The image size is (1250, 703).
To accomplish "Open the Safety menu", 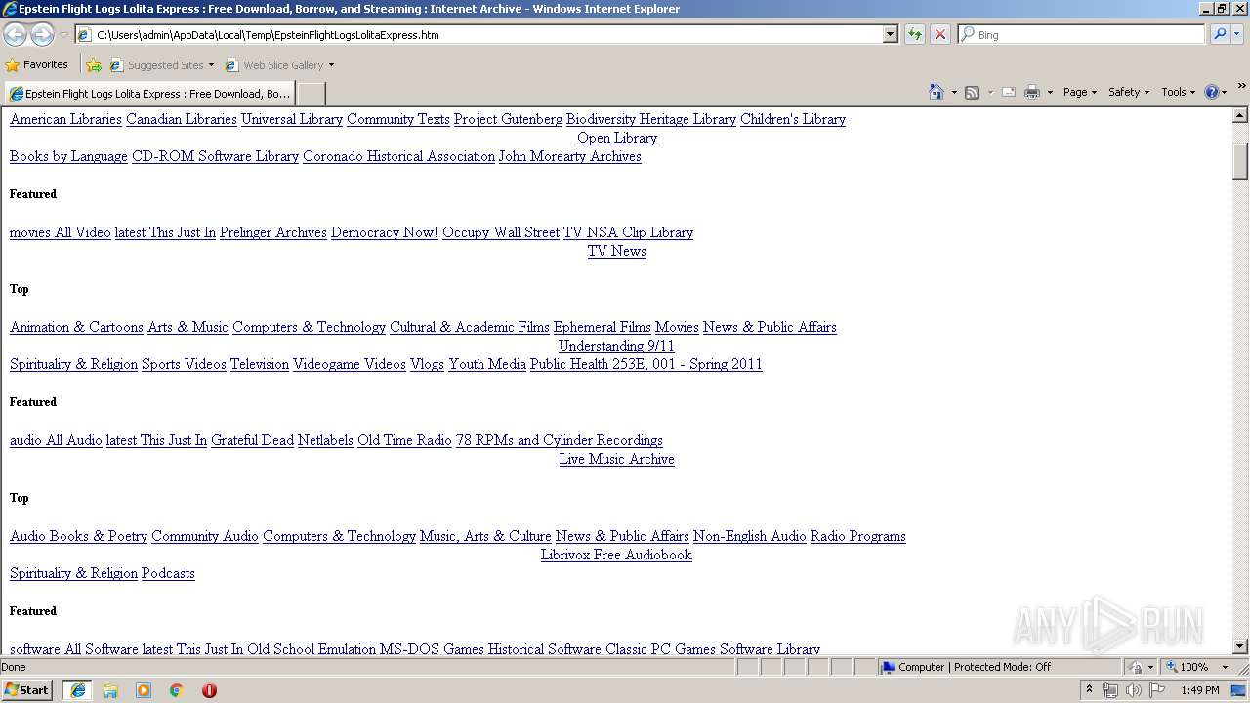I will click(1129, 92).
